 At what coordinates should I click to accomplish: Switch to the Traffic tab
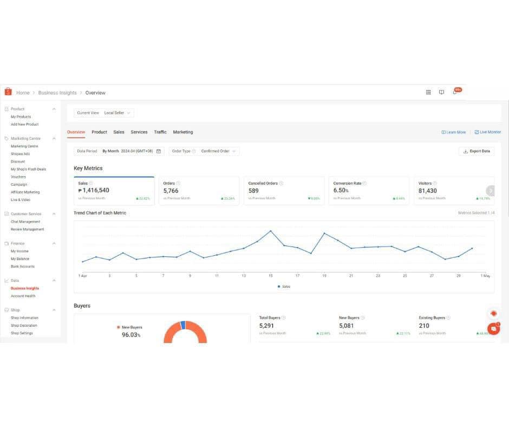[x=160, y=132]
